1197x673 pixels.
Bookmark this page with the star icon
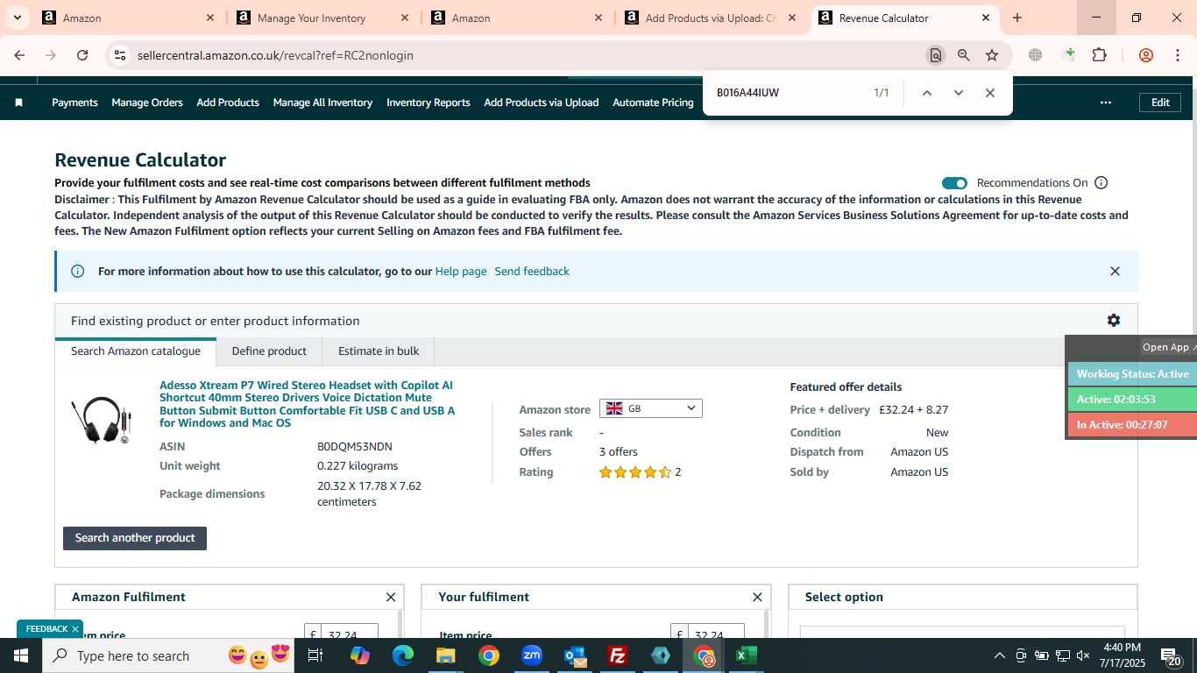click(x=992, y=55)
